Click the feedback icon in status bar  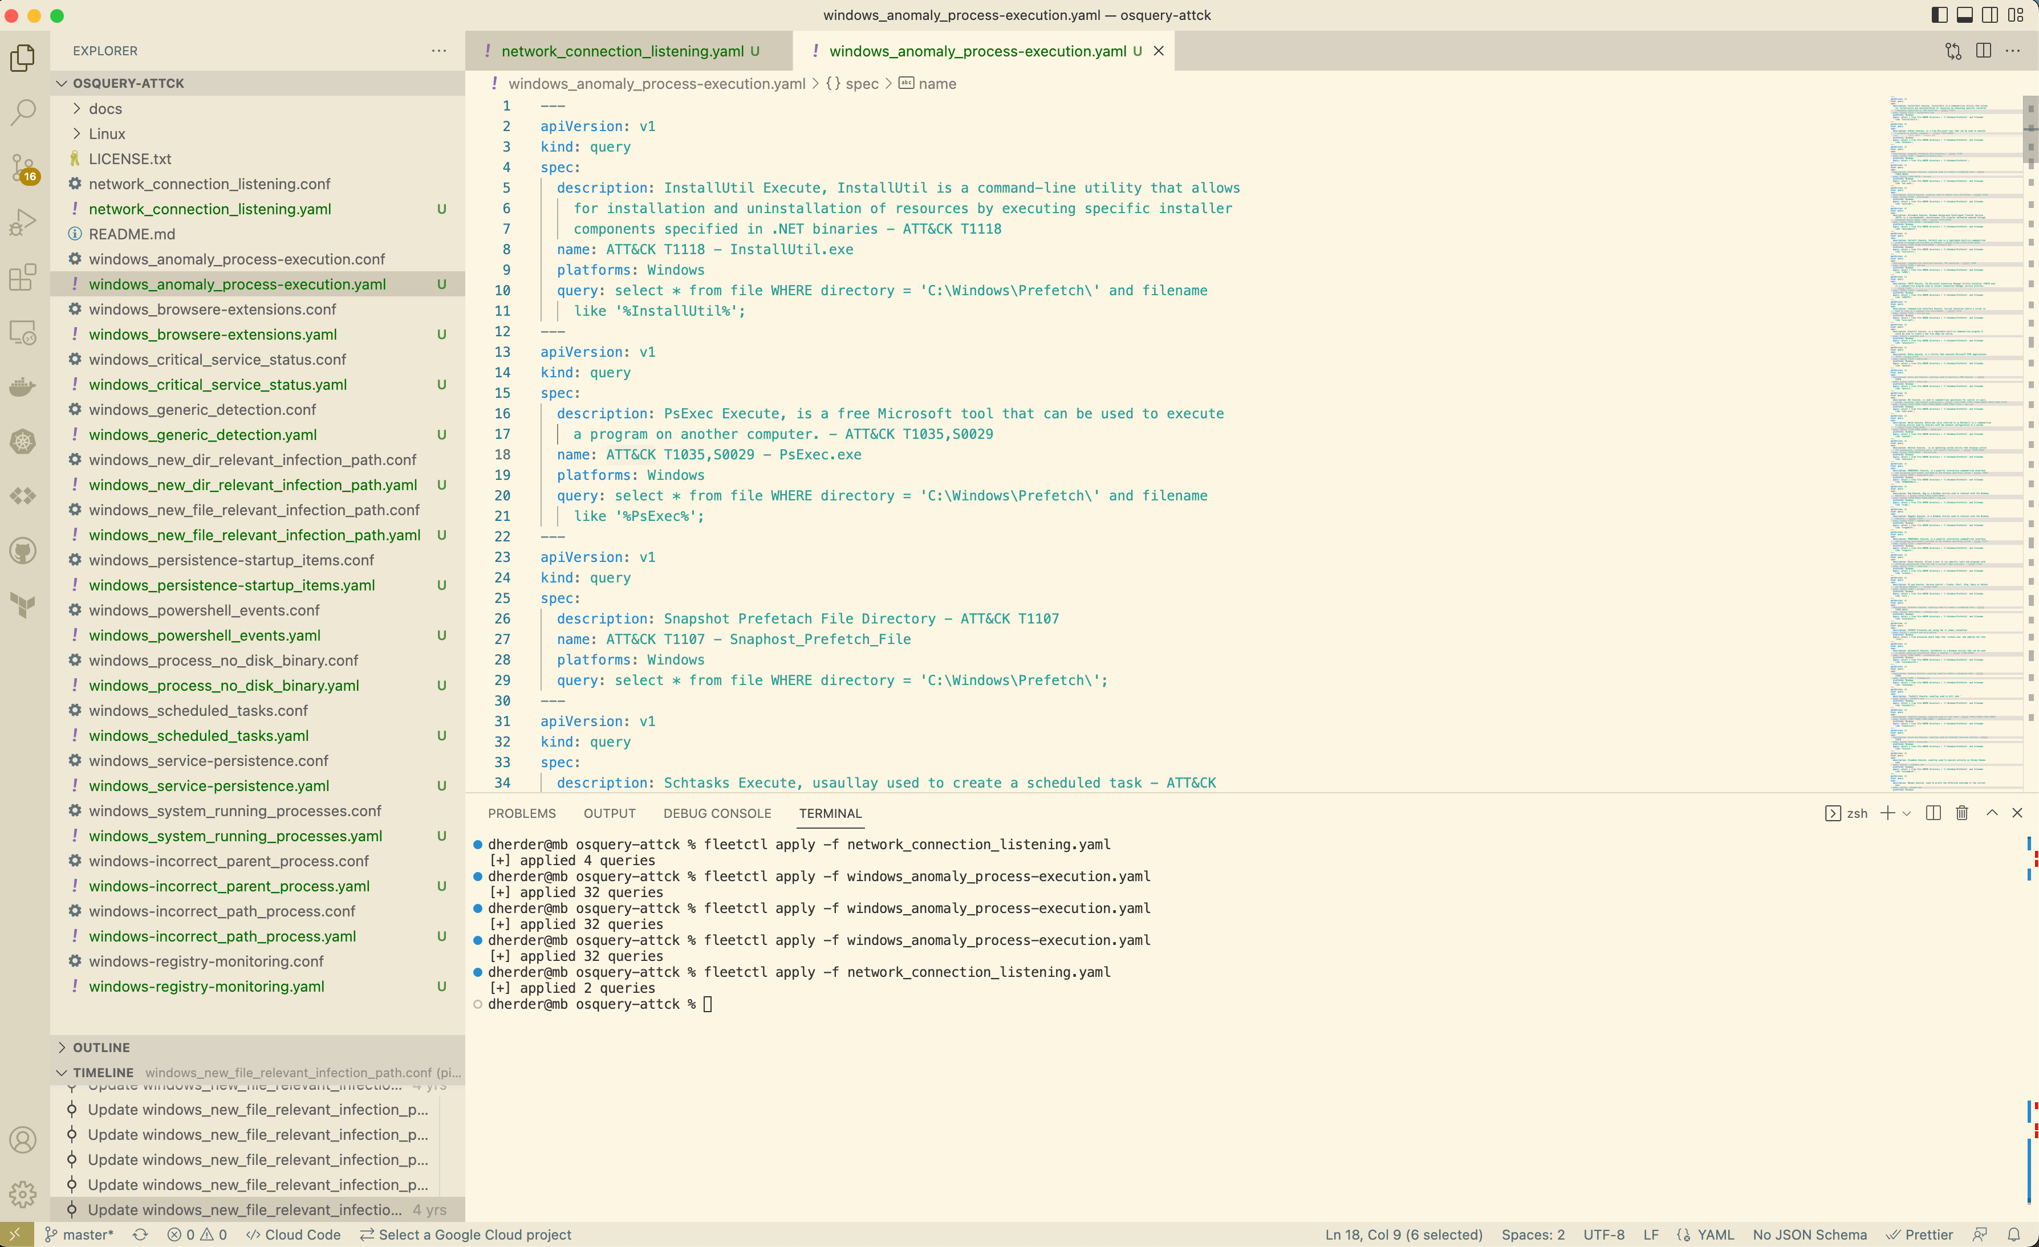point(1980,1234)
